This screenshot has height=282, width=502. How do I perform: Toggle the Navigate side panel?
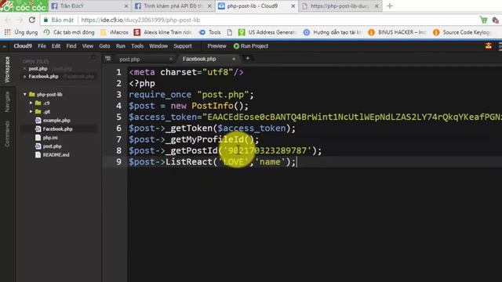(x=7, y=102)
